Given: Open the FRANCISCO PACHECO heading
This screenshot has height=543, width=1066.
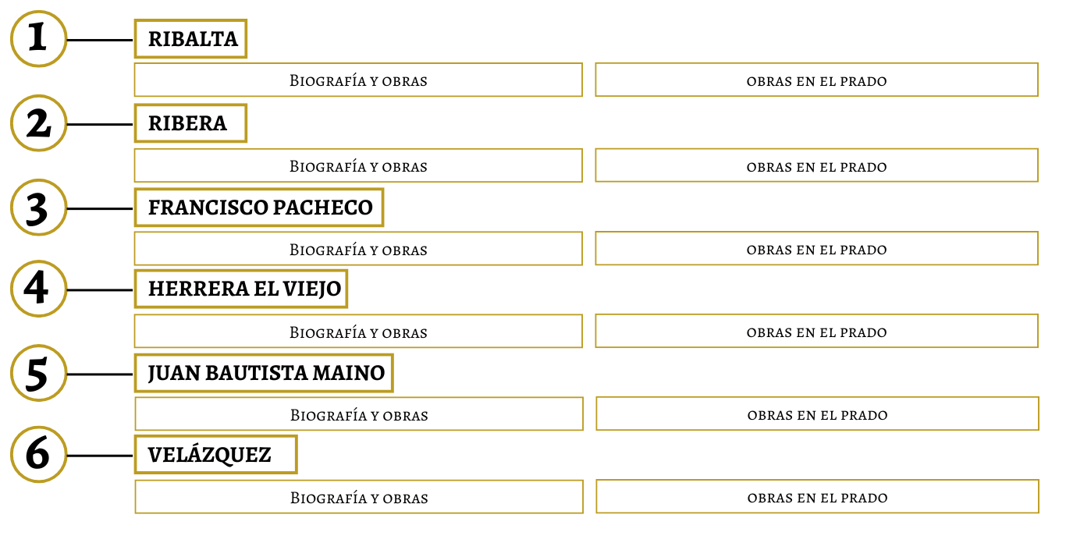Looking at the screenshot, I should pos(259,208).
